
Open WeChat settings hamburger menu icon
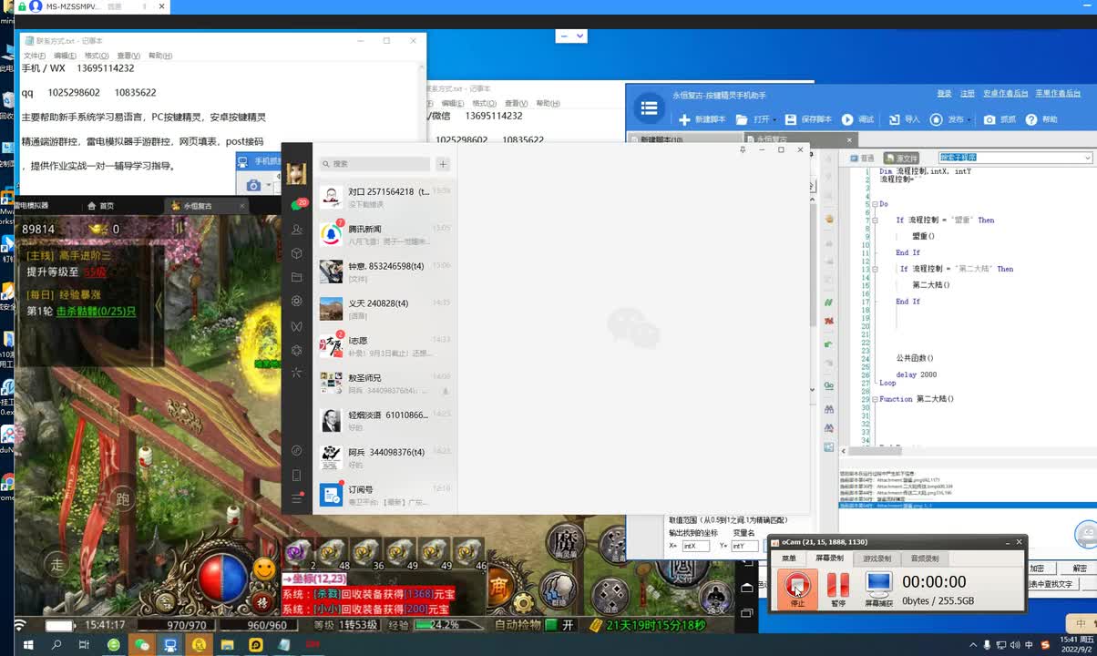tap(296, 498)
